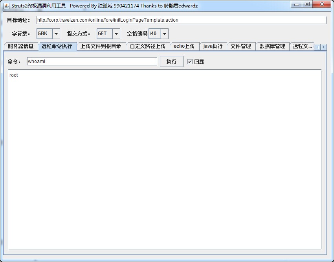Open the 字符集 GBK dropdown

click(x=56, y=33)
